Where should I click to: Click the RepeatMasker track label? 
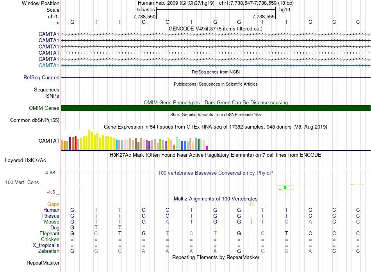coord(43,263)
